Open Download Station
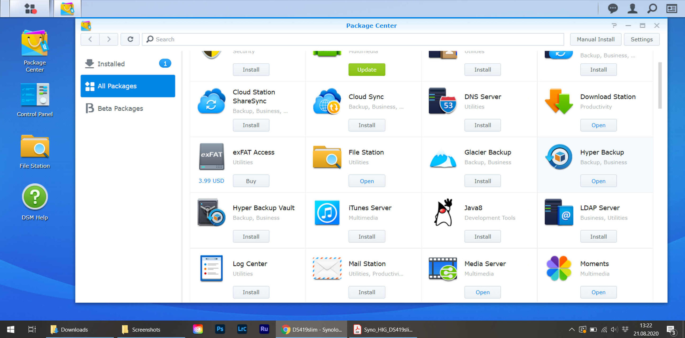 point(598,125)
